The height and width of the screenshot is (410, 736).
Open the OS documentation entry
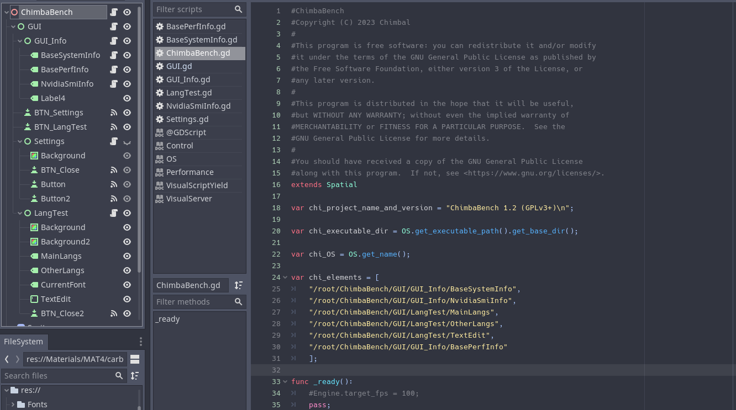[x=199, y=159]
